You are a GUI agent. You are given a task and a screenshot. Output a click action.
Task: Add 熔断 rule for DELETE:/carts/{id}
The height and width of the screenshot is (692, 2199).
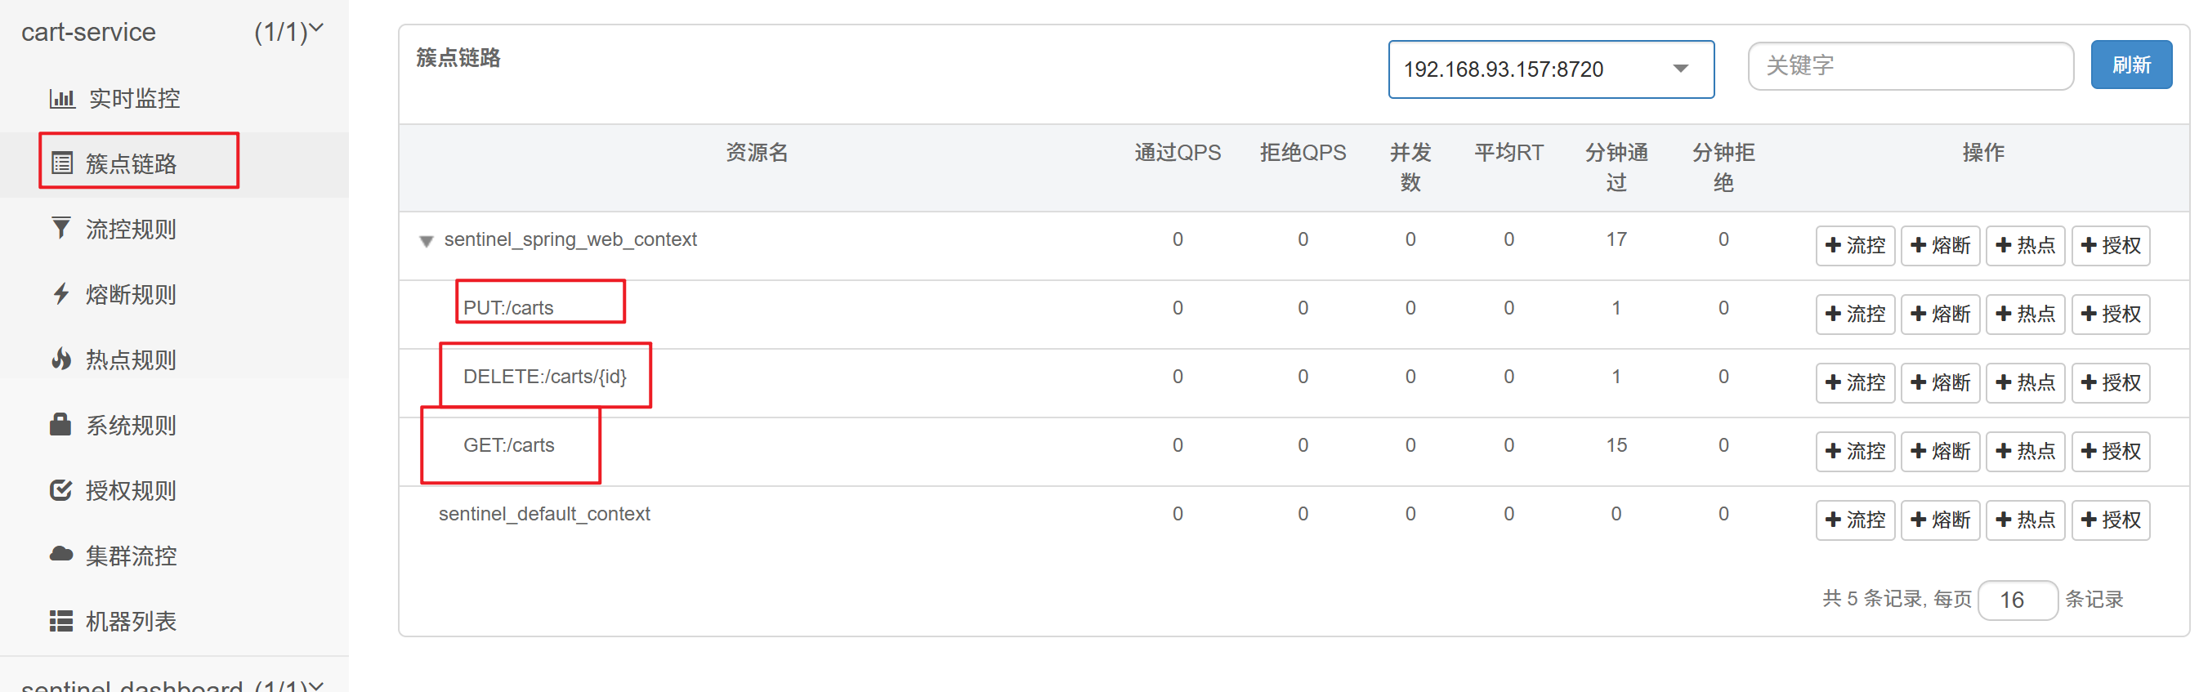click(1940, 382)
